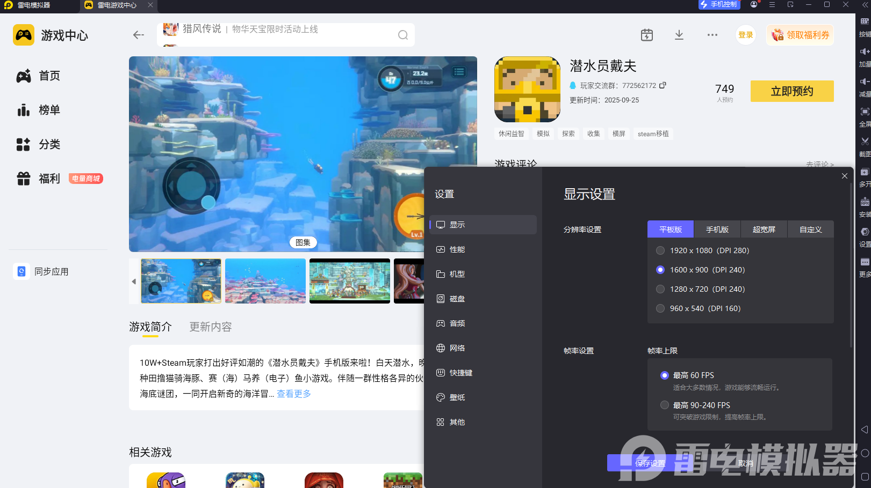Open 性能 settings category
The height and width of the screenshot is (488, 871).
[483, 249]
